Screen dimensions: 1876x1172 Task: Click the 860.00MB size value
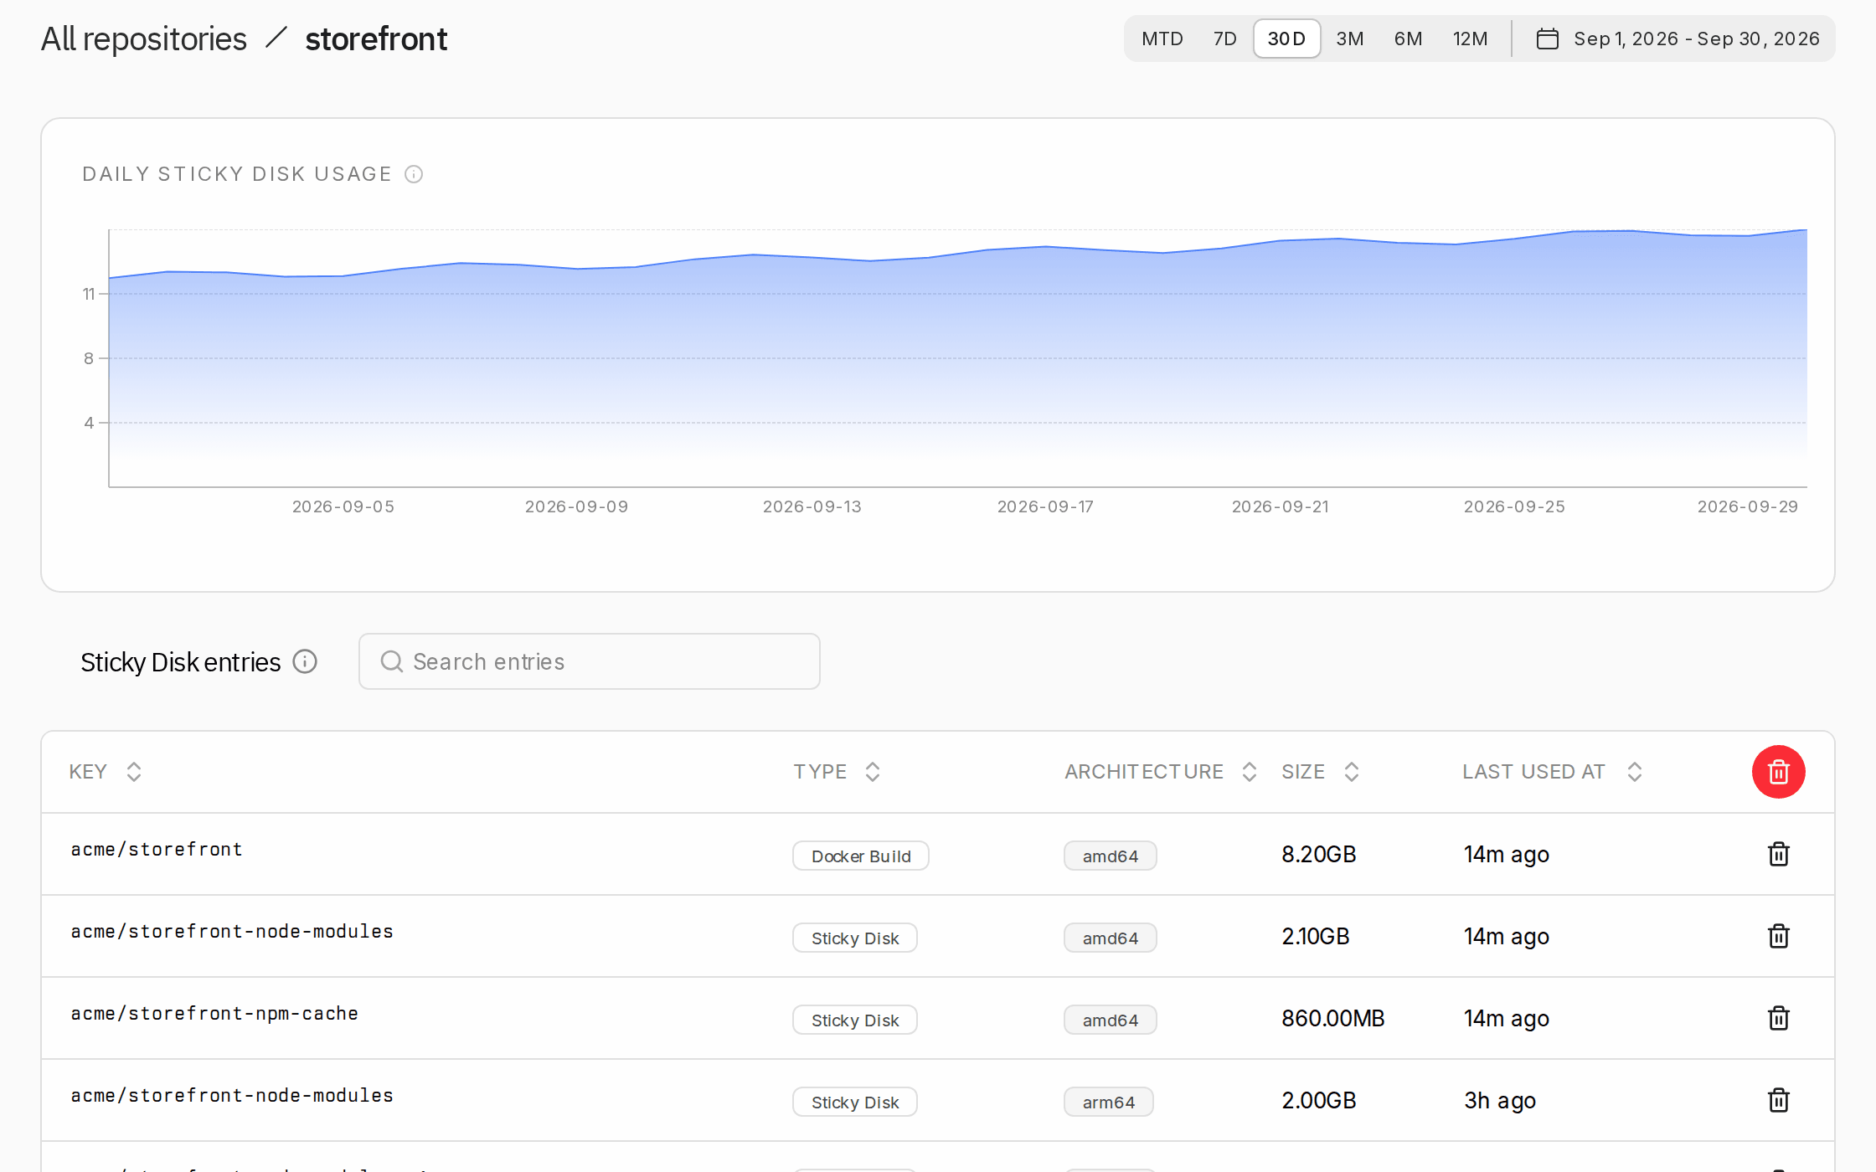[x=1333, y=1018]
